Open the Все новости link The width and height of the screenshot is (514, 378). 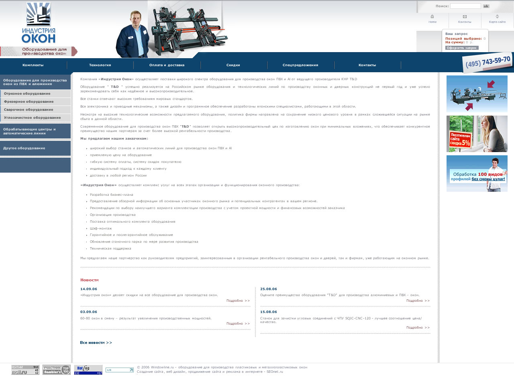click(x=96, y=343)
